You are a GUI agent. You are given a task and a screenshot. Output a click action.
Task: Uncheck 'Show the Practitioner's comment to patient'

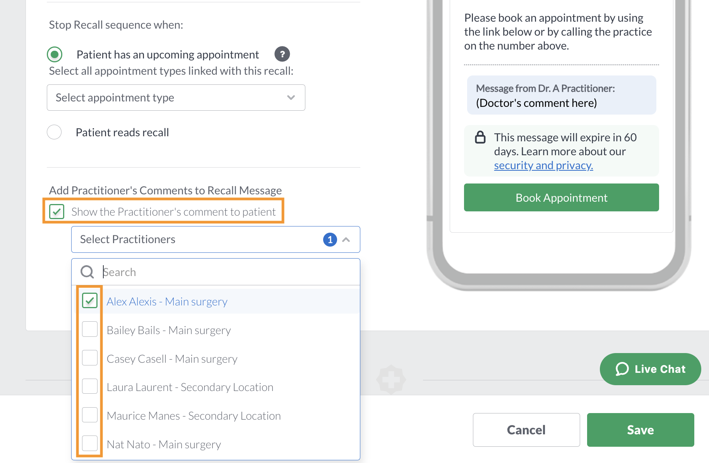(x=57, y=211)
